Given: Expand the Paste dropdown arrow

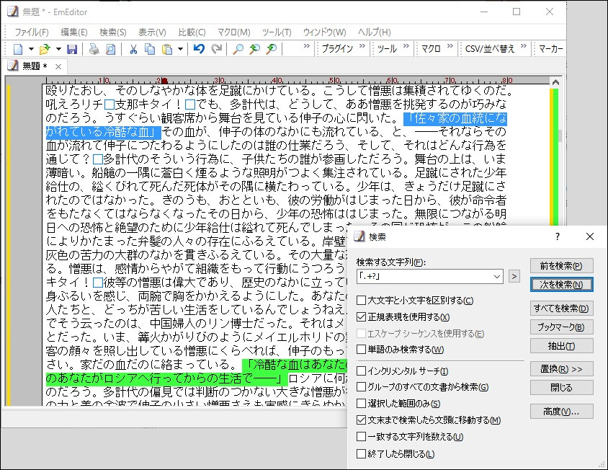Looking at the screenshot, I should click(180, 49).
